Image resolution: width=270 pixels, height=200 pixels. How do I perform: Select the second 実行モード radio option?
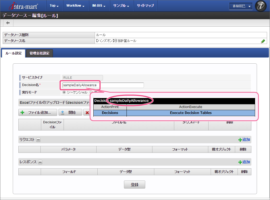click(91, 92)
